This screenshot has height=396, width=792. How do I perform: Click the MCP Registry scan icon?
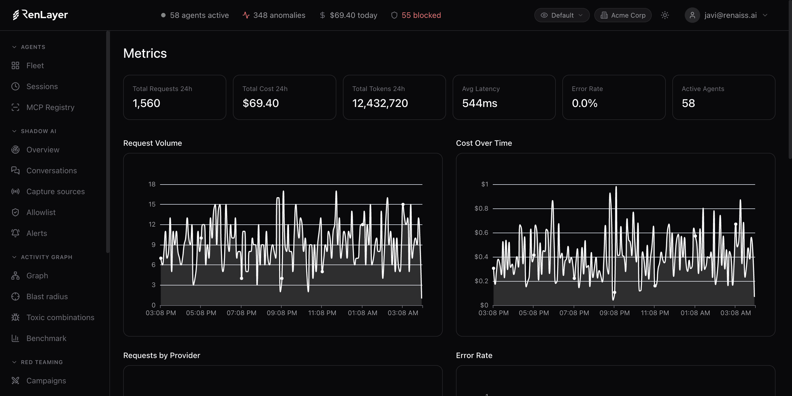15,107
